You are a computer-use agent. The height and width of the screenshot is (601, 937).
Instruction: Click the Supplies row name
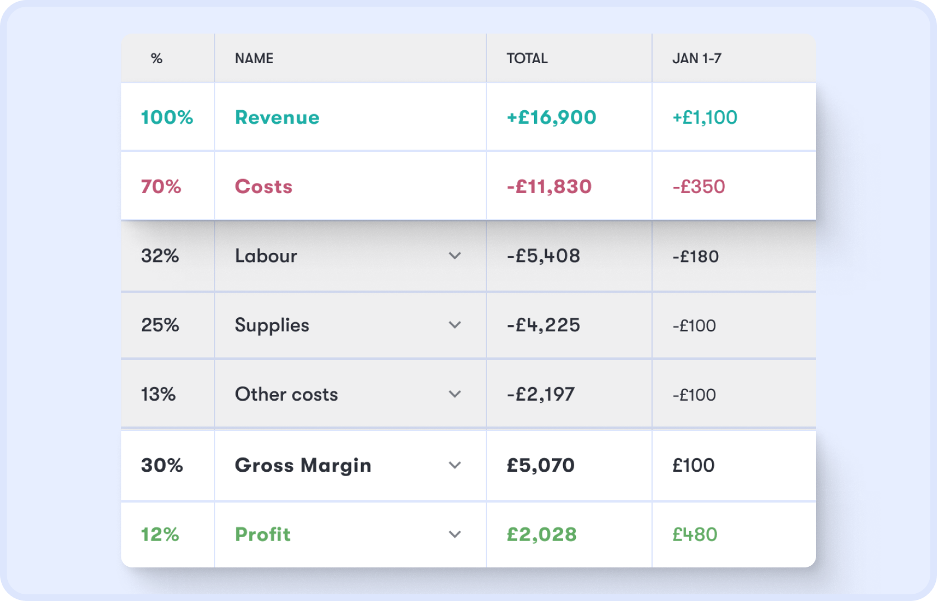[x=271, y=325]
